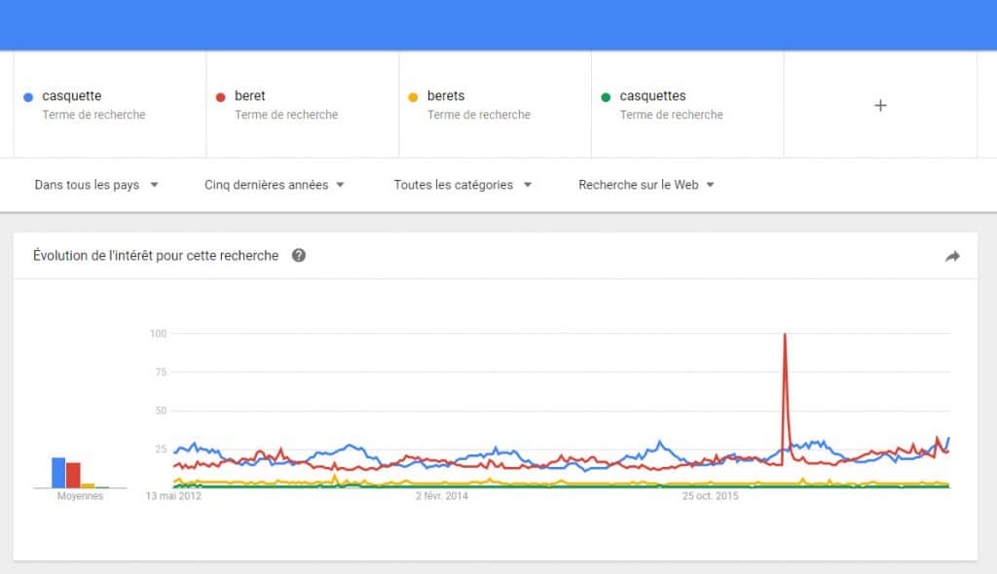The height and width of the screenshot is (574, 997).
Task: Open the help question mark icon
Action: pos(299,256)
